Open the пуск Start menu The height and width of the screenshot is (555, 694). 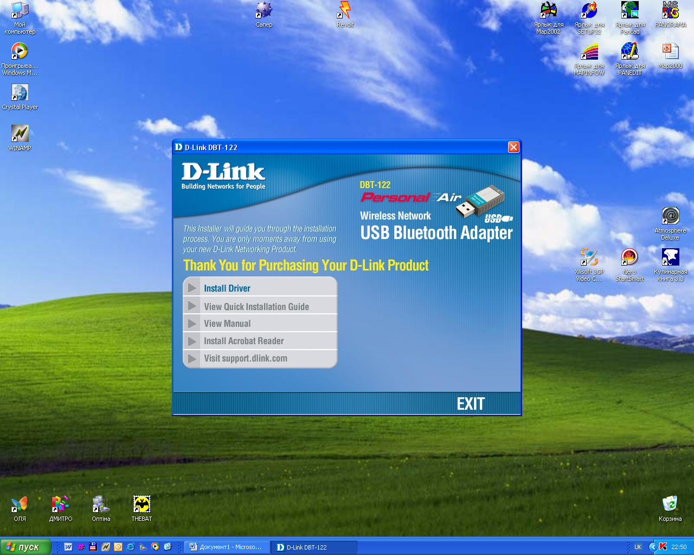(25, 547)
